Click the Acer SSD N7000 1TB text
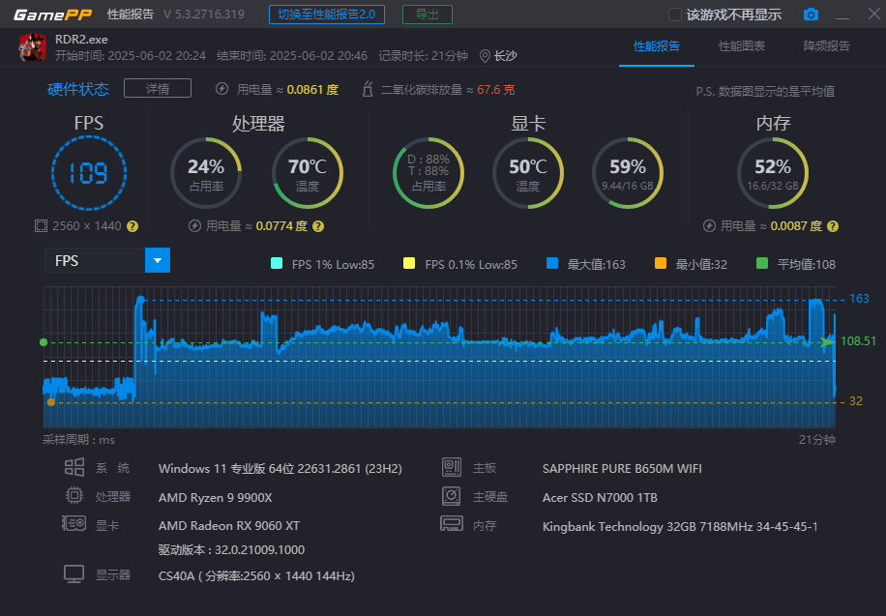Image resolution: width=886 pixels, height=616 pixels. coord(600,498)
